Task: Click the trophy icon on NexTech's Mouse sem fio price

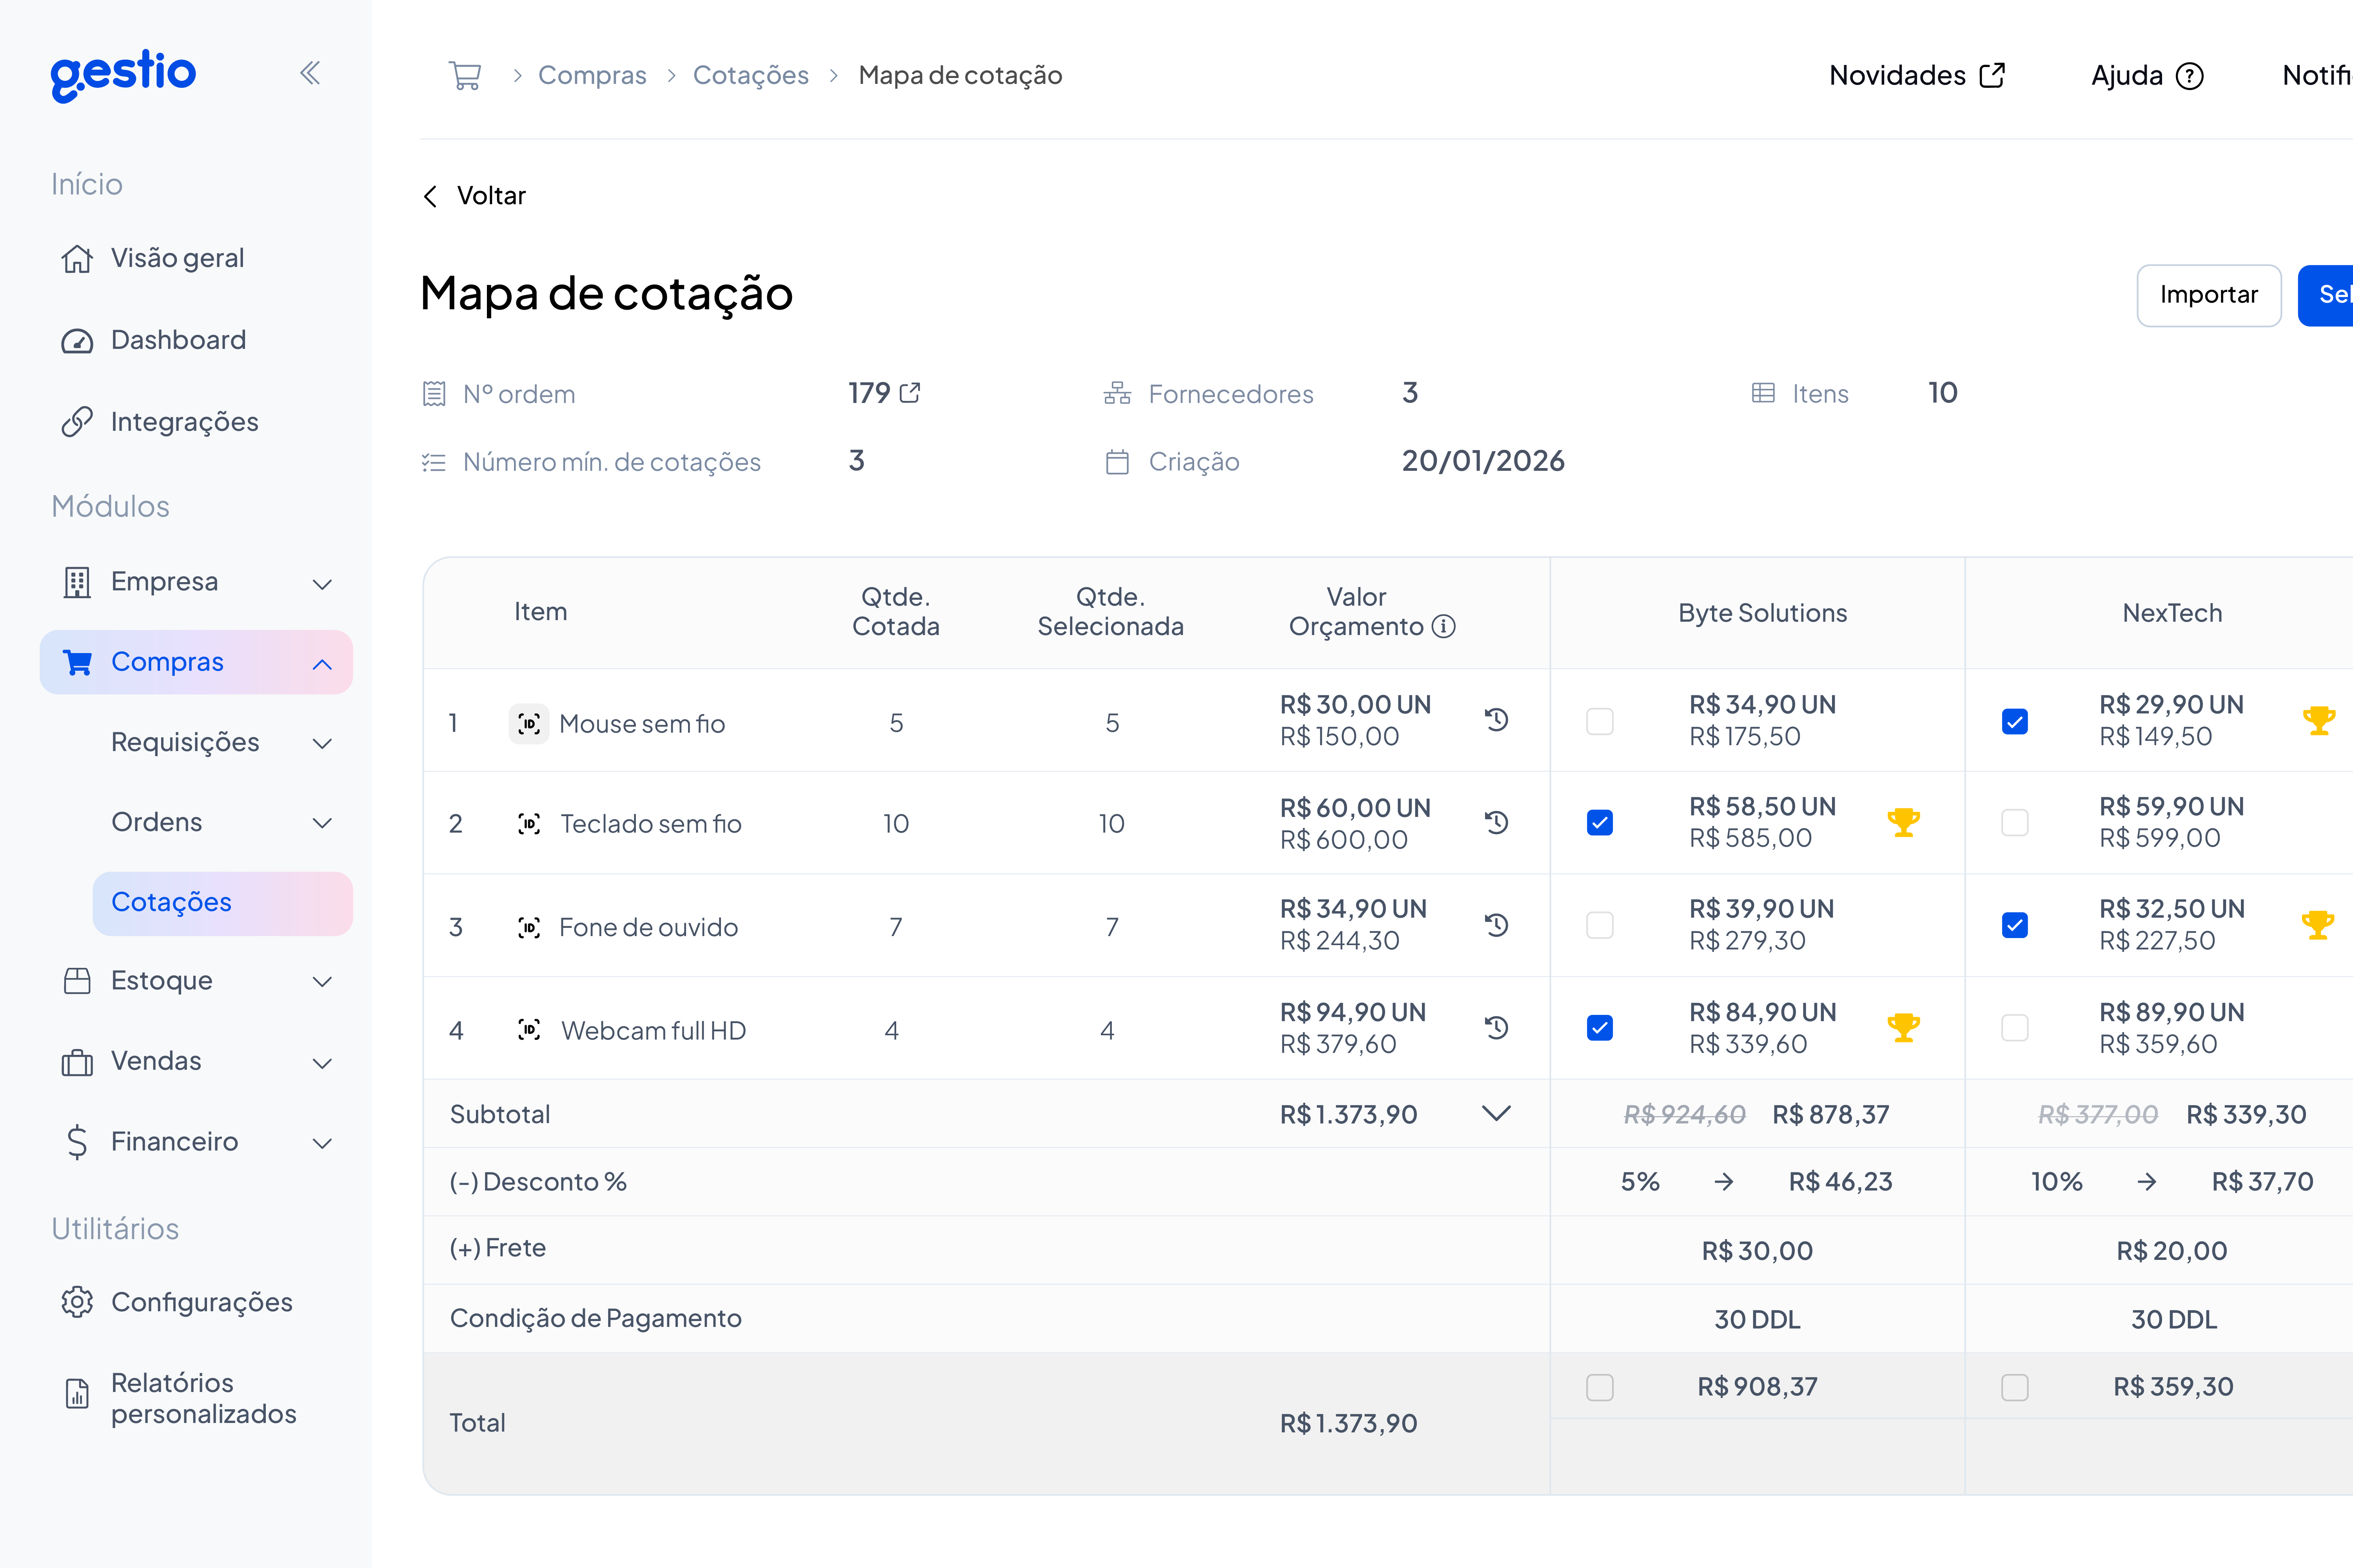Action: click(x=2319, y=720)
